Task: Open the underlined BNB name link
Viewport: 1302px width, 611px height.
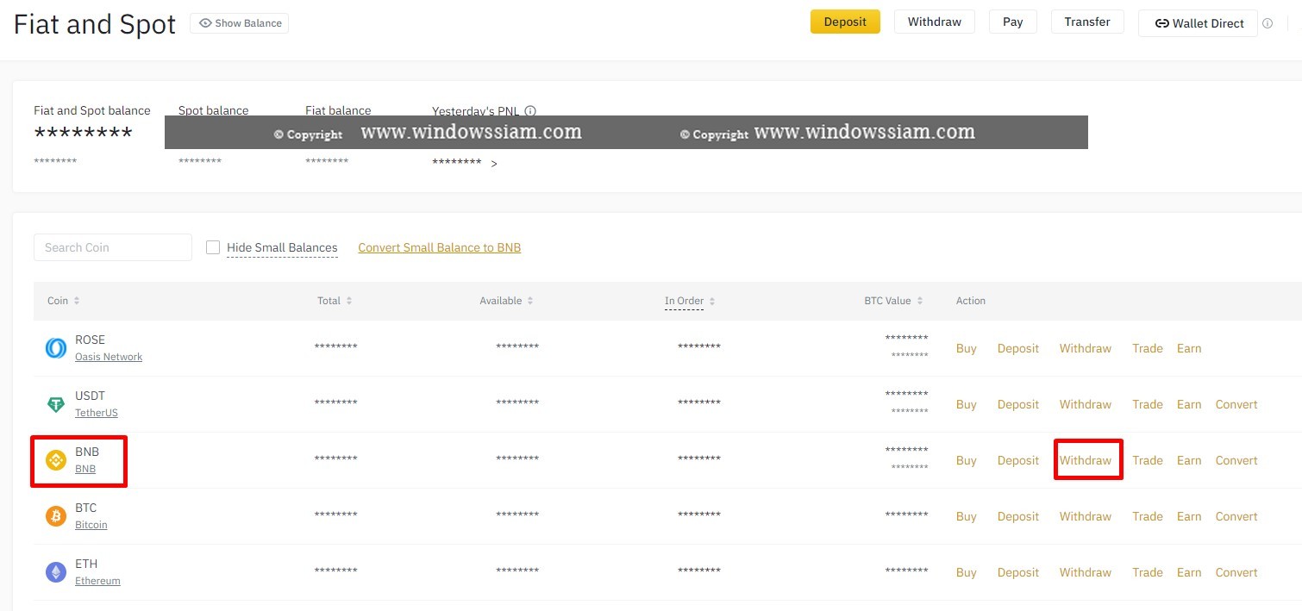Action: coord(85,469)
